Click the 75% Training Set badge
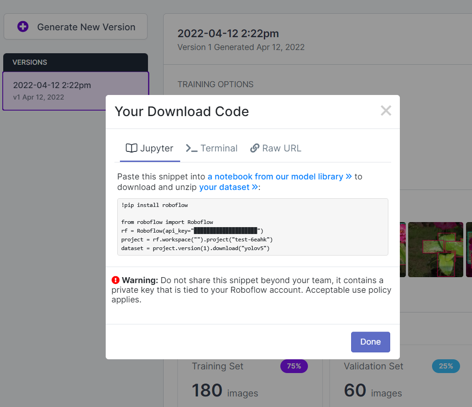This screenshot has height=407, width=472. [294, 366]
